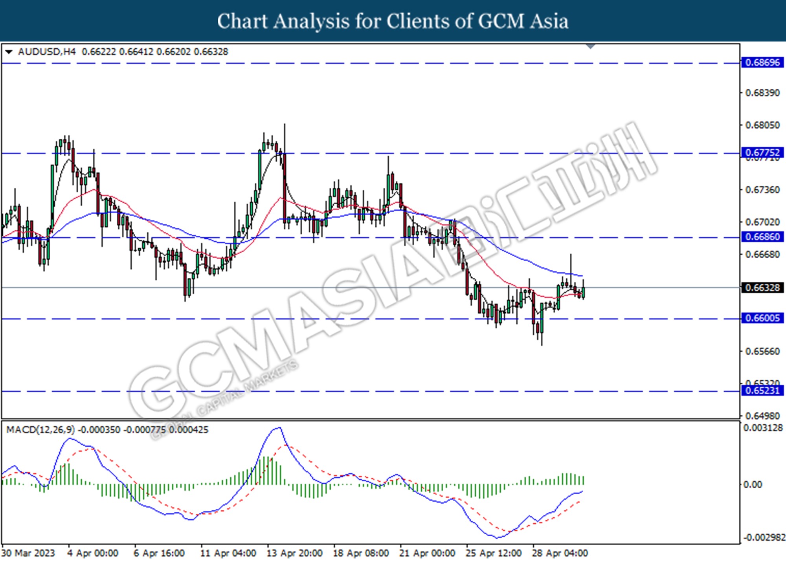The width and height of the screenshot is (786, 561).
Task: Select the AUDUSD,H4 symbol label
Action: (x=46, y=52)
